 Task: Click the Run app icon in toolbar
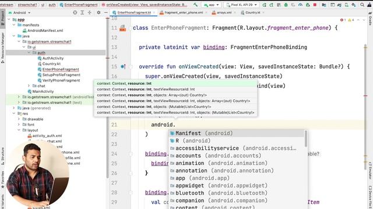(264, 5)
